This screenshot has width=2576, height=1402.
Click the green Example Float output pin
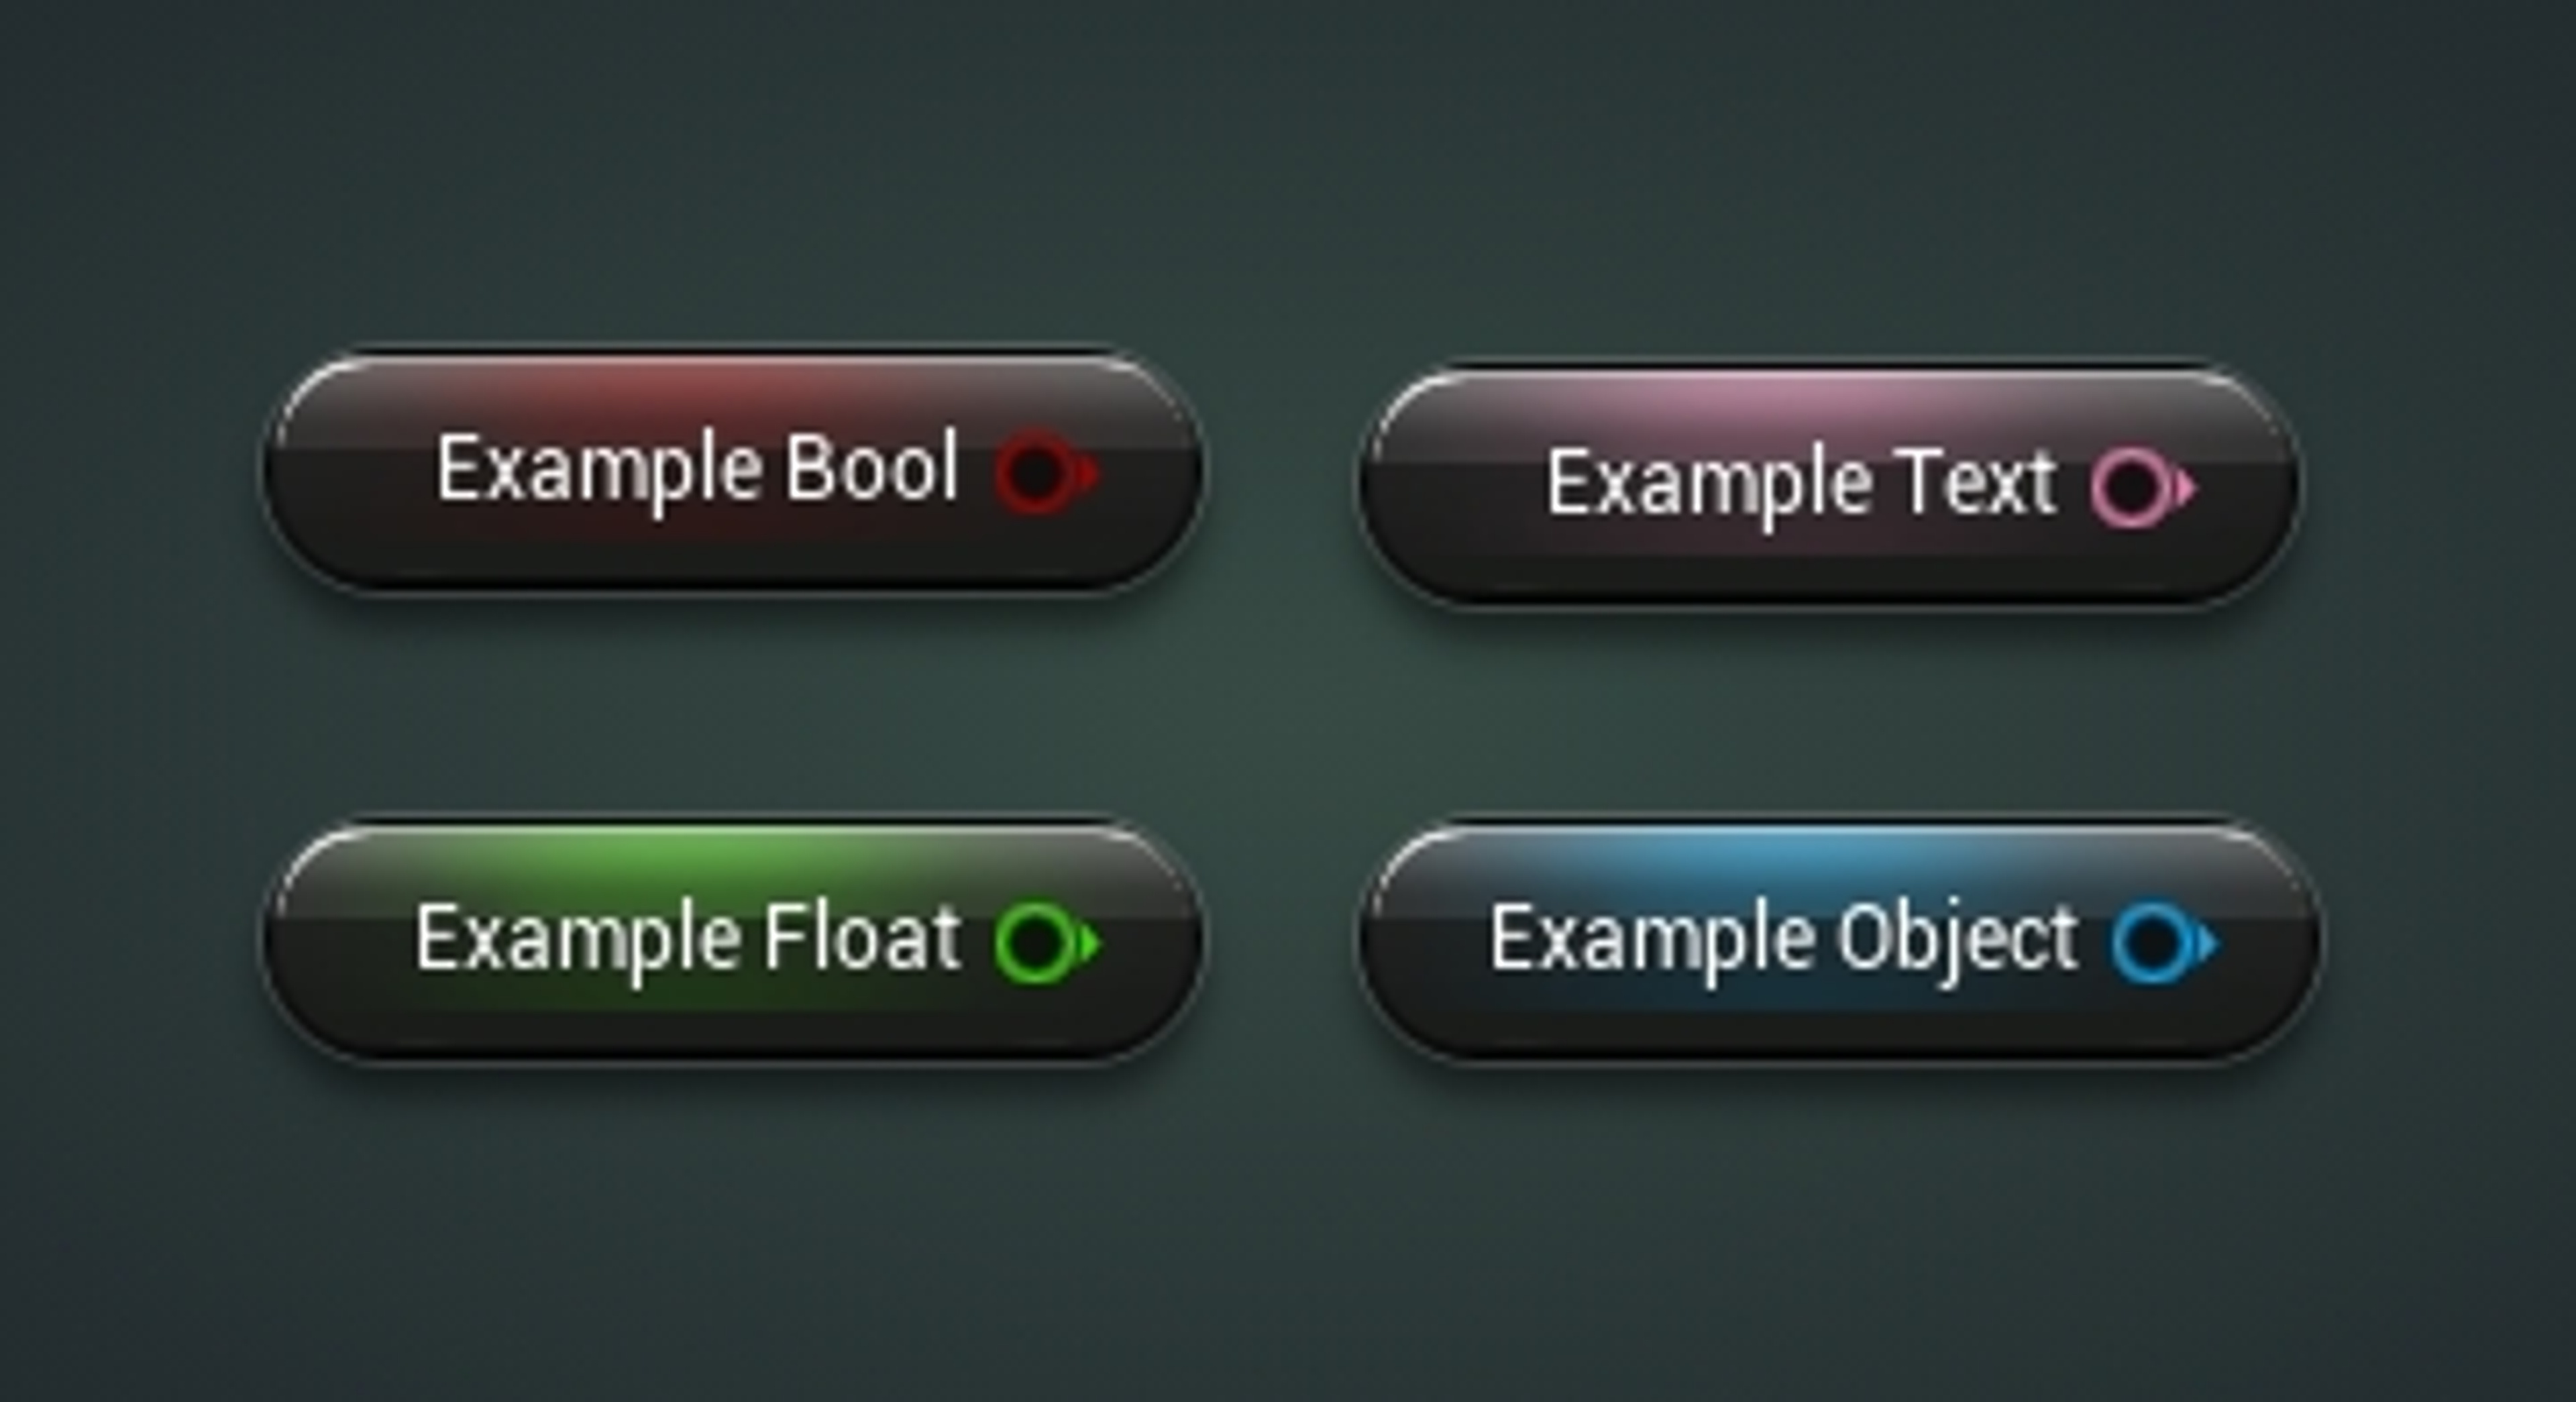click(x=1040, y=942)
